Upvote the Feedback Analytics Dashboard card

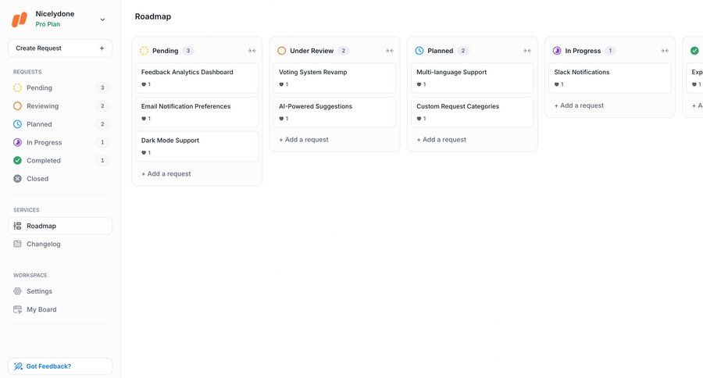click(x=145, y=84)
